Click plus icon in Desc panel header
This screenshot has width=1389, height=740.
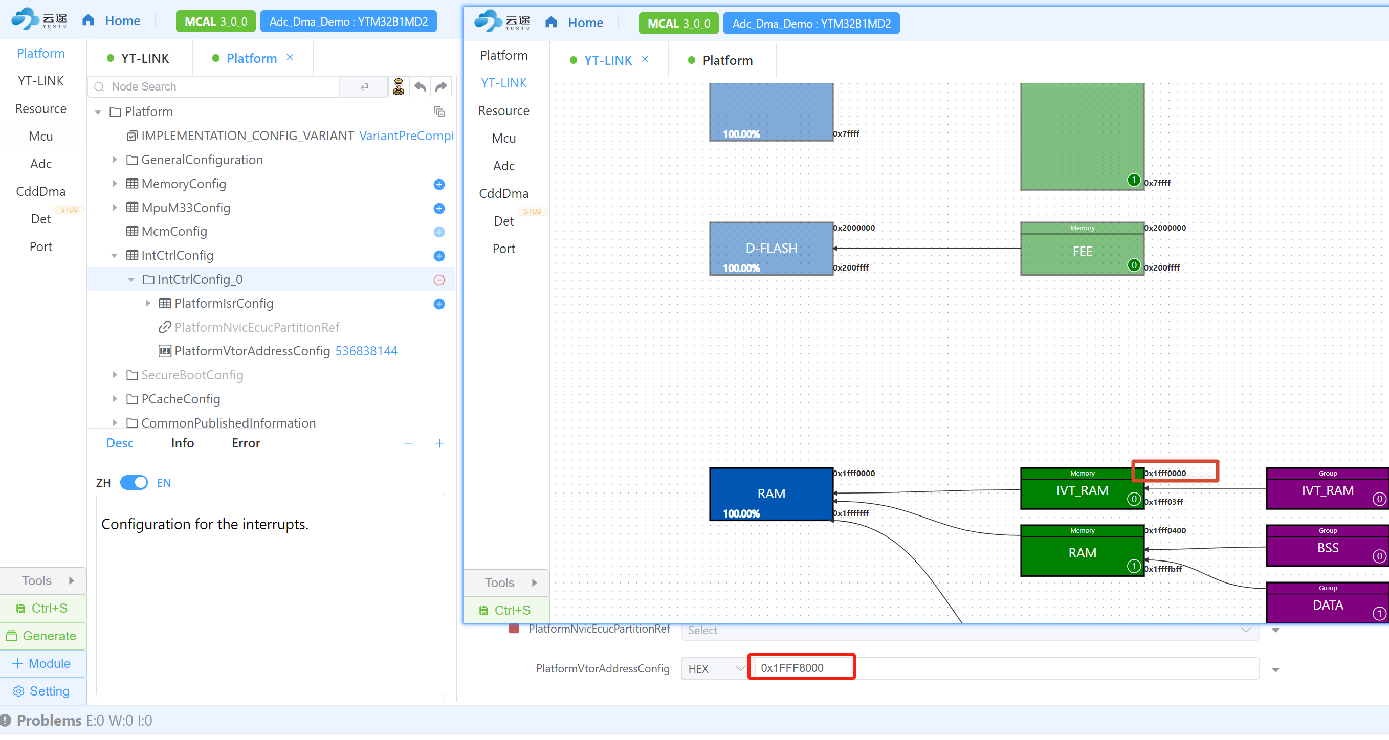[x=439, y=443]
